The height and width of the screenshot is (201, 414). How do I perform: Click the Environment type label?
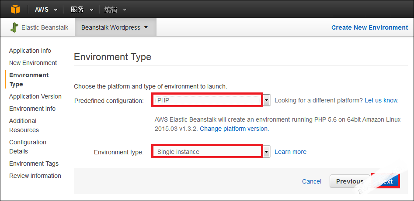(119, 152)
